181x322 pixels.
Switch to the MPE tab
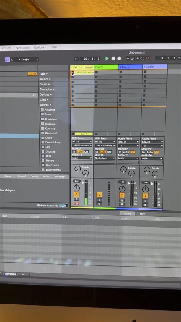click(142, 214)
